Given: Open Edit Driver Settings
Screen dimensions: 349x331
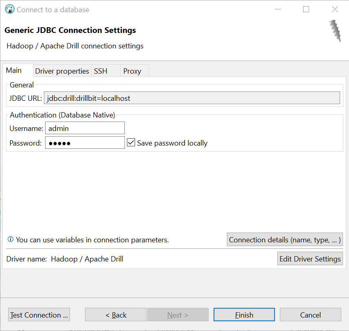Looking at the screenshot, I should click(310, 258).
